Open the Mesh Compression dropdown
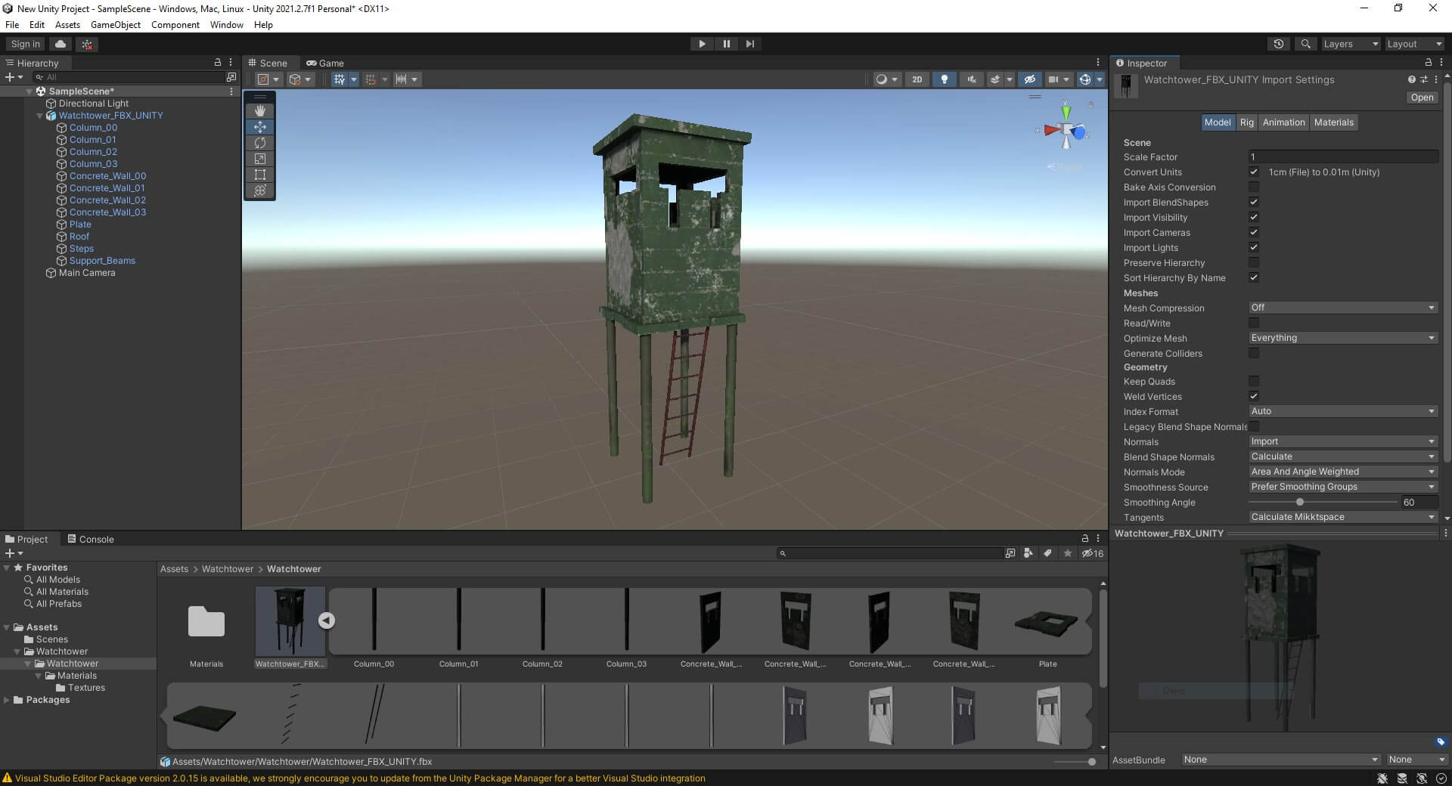Screen dimensions: 1452x786 pyautogui.click(x=1342, y=308)
